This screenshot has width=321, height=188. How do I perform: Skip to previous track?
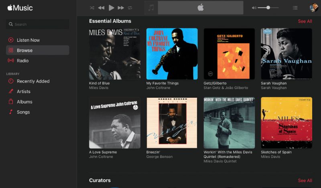coord(101,8)
